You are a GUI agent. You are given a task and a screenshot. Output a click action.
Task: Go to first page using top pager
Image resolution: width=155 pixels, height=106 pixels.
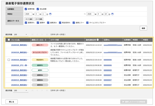(32, 34)
